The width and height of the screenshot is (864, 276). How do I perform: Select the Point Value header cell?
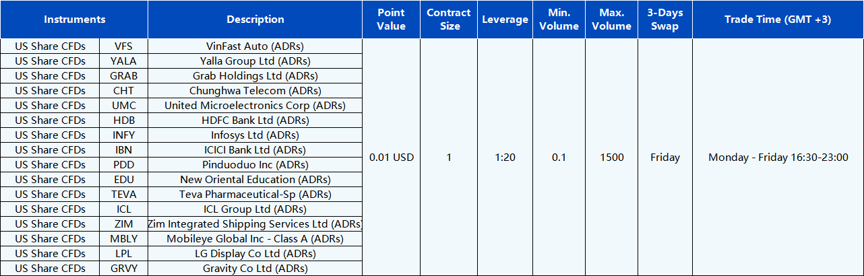coord(391,20)
